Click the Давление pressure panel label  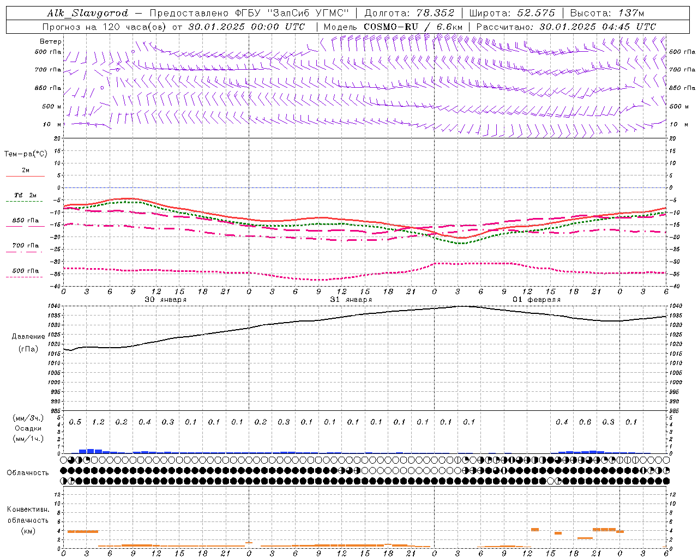click(28, 337)
